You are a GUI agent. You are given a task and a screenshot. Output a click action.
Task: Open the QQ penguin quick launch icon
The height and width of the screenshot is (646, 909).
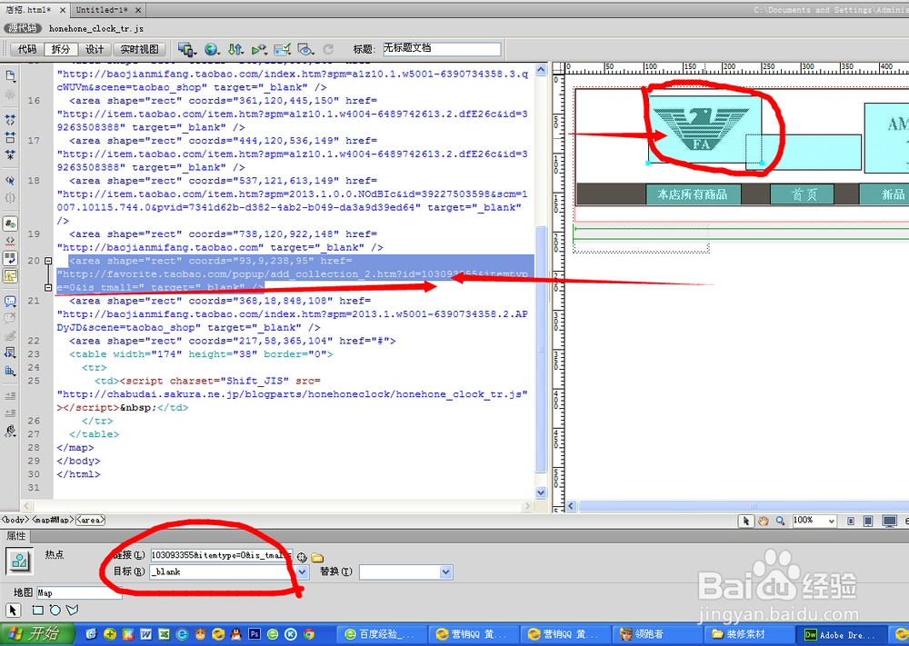(x=236, y=634)
